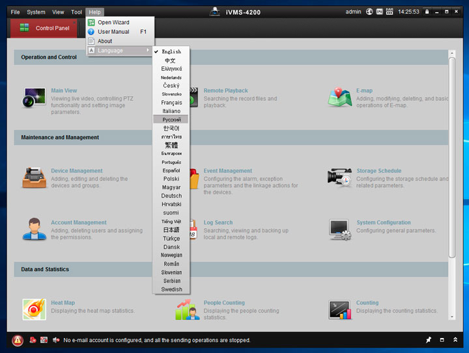Open the Main View camera icon

[34, 98]
